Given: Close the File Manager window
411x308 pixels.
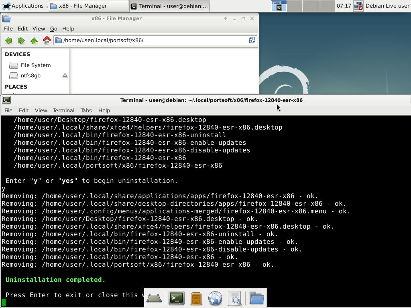Looking at the screenshot, I should point(252,18).
